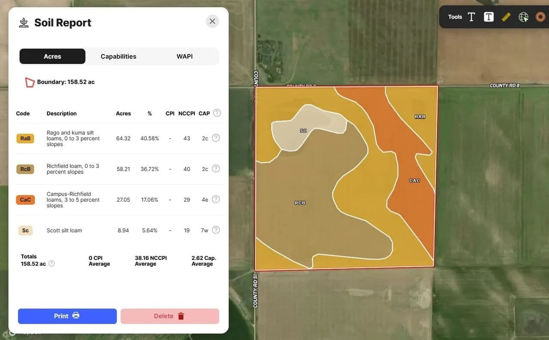The image size is (549, 340).
Task: Click the help icon next to Totals acreage
Action: click(52, 264)
